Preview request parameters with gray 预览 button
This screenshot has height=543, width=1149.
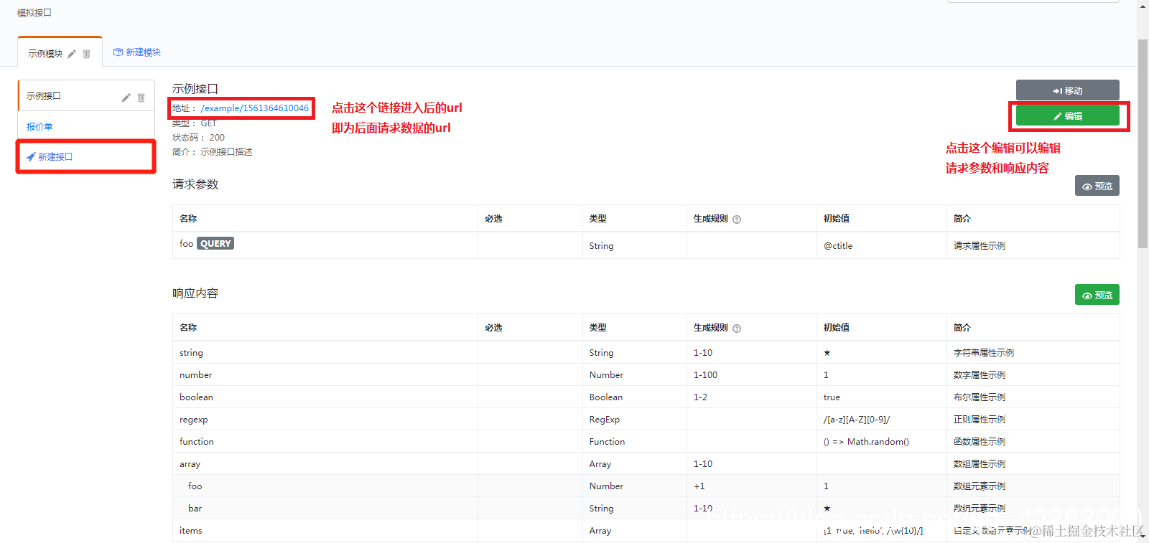tap(1097, 186)
